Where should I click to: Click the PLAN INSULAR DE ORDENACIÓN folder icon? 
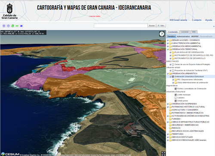[x=173, y=52]
